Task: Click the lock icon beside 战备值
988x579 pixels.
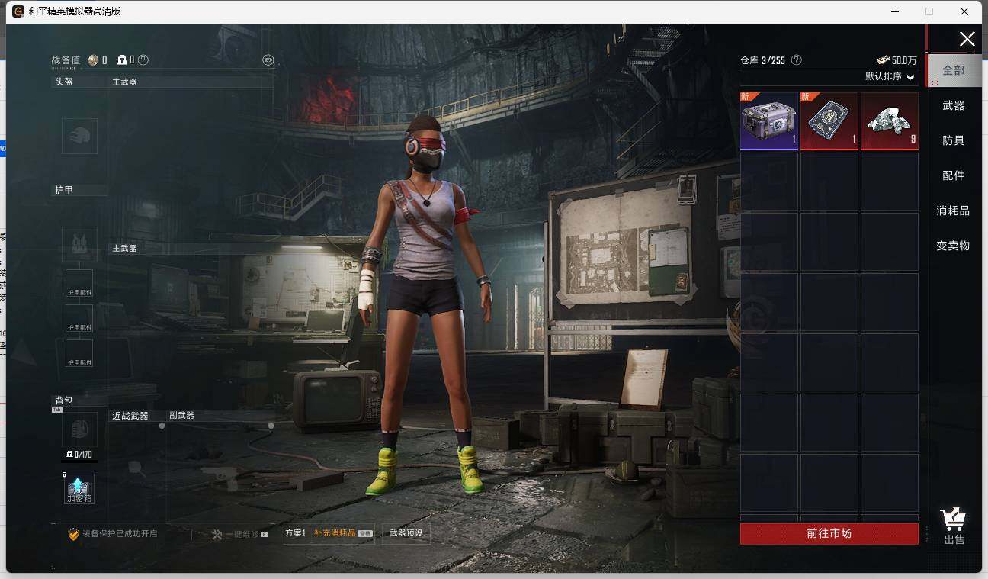Action: click(122, 60)
